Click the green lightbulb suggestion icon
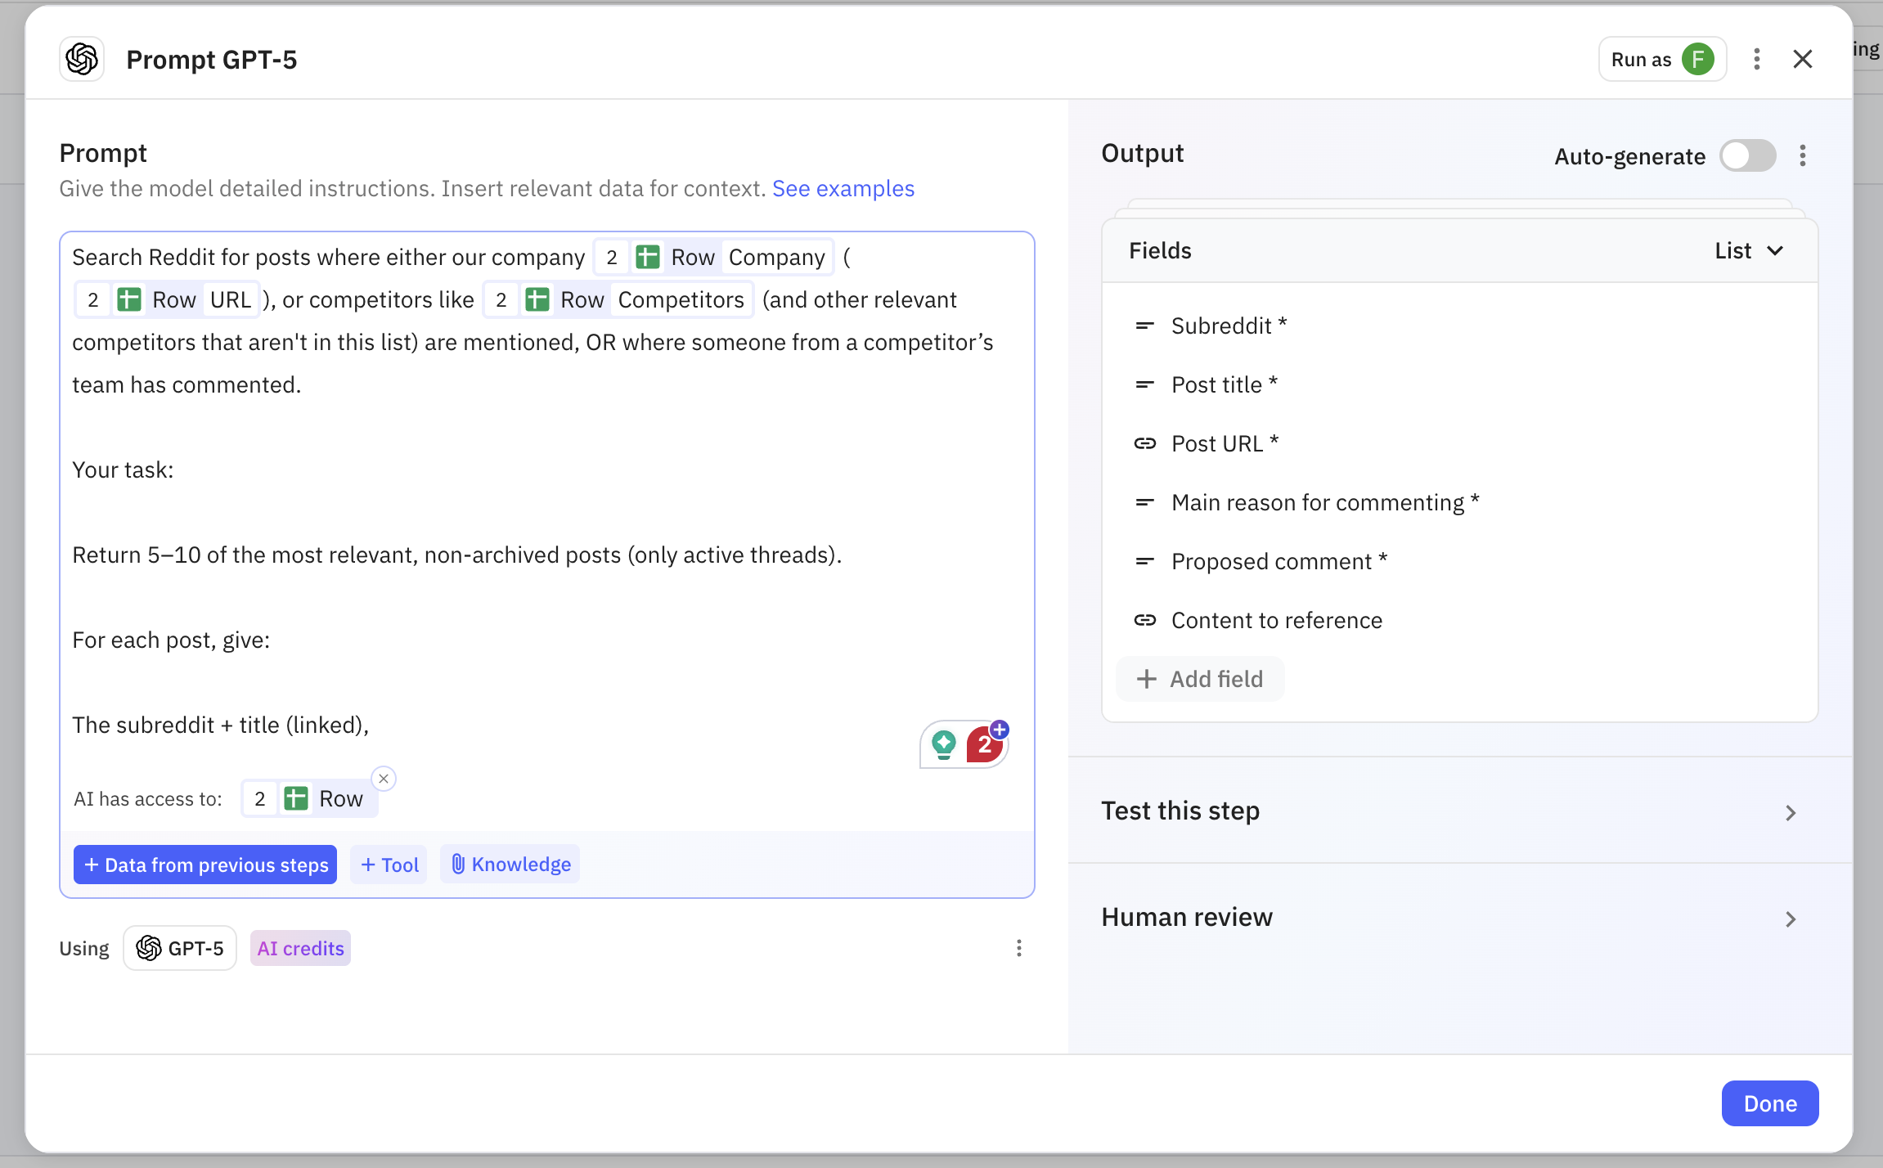1883x1168 pixels. pyautogui.click(x=944, y=743)
